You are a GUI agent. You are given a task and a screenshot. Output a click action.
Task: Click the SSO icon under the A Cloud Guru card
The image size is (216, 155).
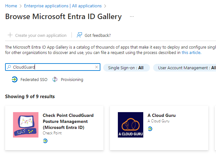(150, 129)
